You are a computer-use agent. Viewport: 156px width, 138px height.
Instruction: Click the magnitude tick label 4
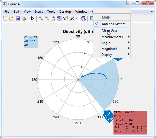[81, 67]
